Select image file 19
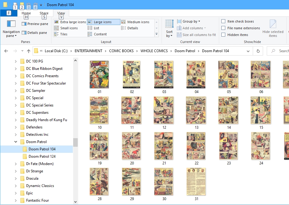289x205 pixels. [x=99, y=146]
